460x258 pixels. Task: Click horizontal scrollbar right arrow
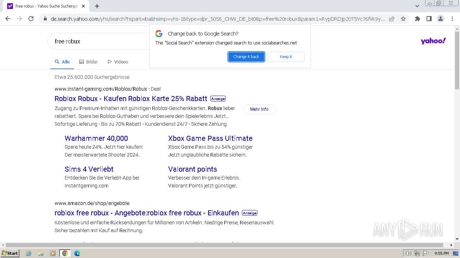point(452,245)
